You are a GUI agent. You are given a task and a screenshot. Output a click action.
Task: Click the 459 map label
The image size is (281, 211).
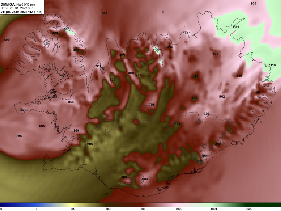click(170, 48)
